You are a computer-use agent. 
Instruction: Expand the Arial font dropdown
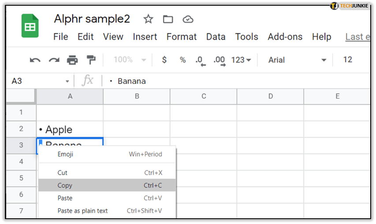(298, 60)
